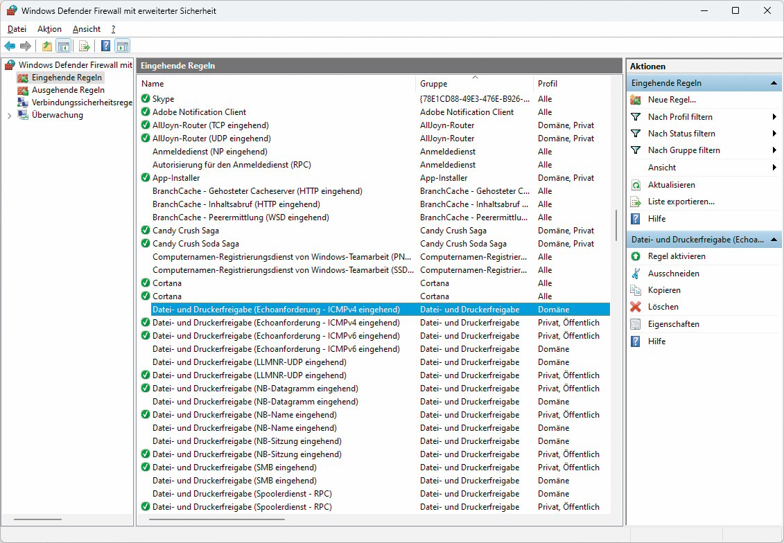Select BranchCache - Peerermittlung (WSD eingehend) rule

point(375,217)
